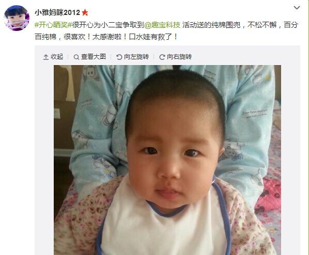309x255 pixels.
Task: Choose 向右旋转 to rotate photo right
Action: (179, 57)
